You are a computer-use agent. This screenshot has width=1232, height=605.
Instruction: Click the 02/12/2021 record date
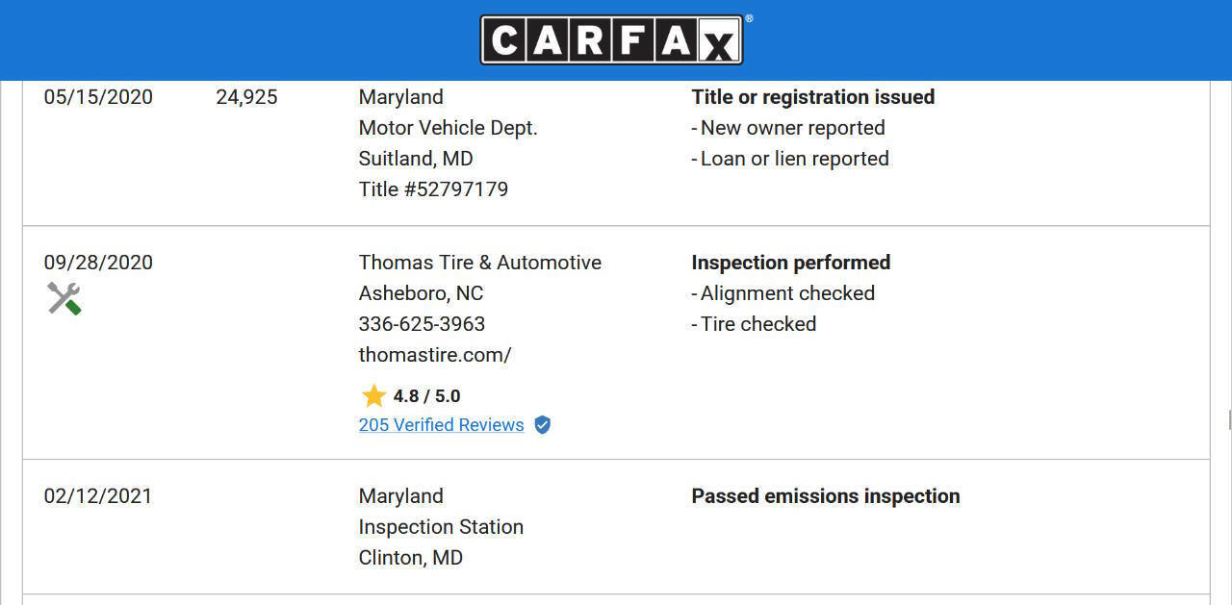98,496
